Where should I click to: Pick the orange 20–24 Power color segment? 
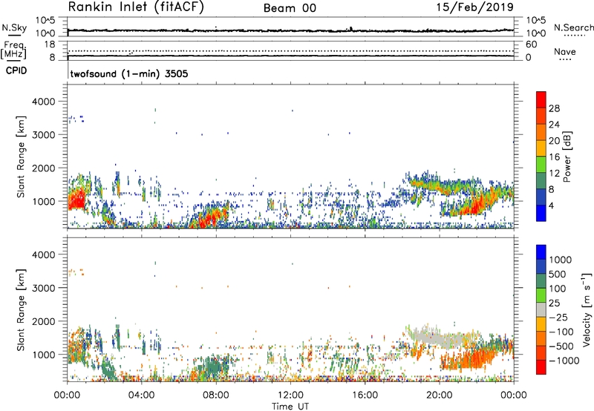pos(541,132)
